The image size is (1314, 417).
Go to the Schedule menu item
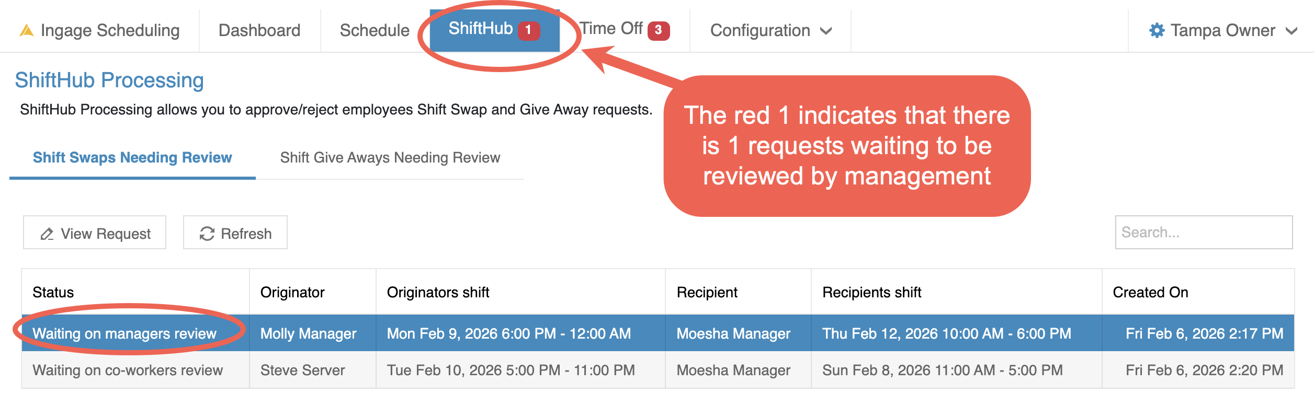point(375,30)
